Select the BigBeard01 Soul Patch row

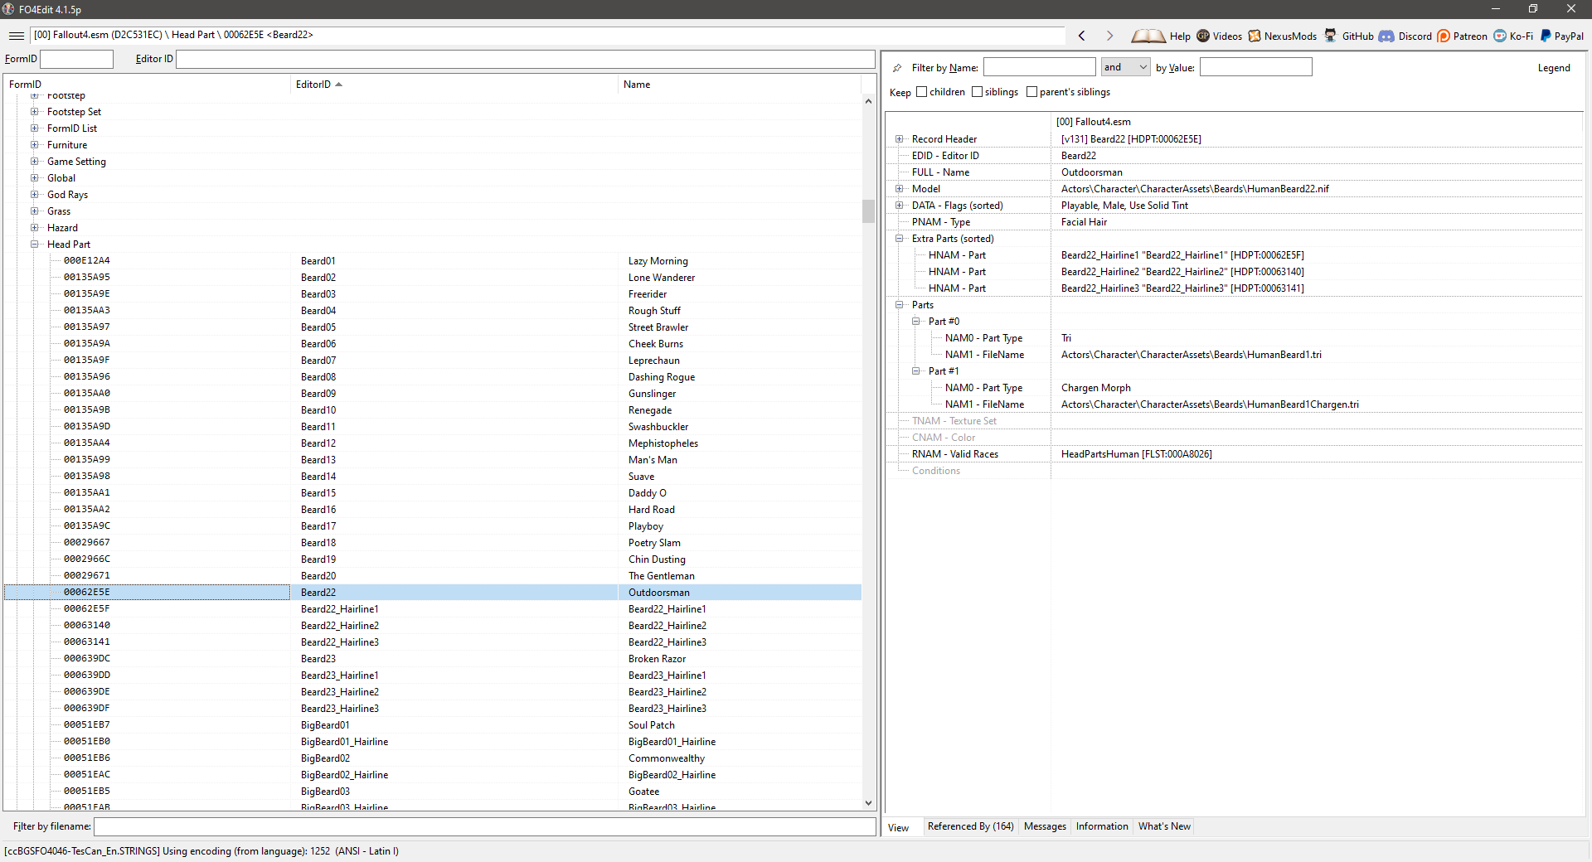point(433,725)
